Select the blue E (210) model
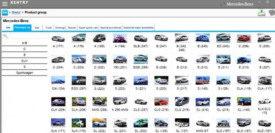This screenshot has width=275, height=133. click(244, 59)
